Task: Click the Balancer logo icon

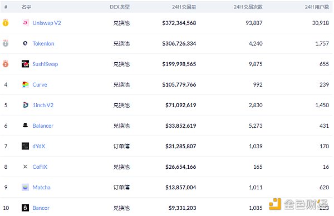Action: 26,125
